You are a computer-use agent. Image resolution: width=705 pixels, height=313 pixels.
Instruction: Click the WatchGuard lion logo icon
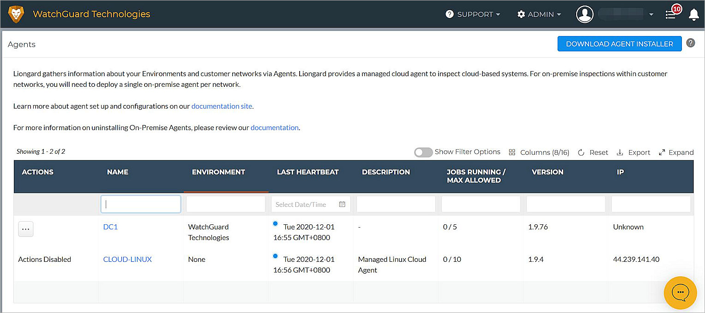[x=16, y=14]
